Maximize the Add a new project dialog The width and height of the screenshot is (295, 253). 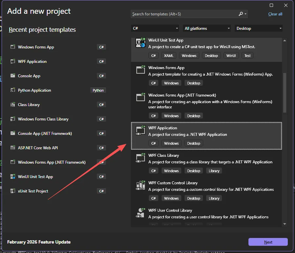pos(271,5)
